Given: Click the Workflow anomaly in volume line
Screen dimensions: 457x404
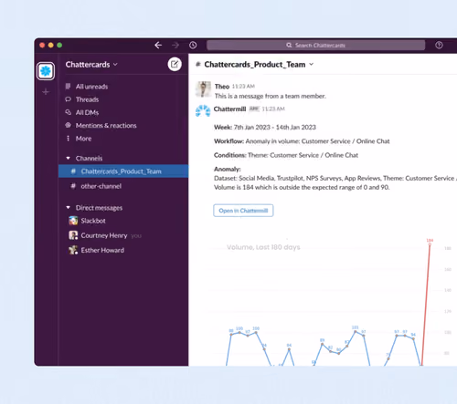Looking at the screenshot, I should click(302, 141).
